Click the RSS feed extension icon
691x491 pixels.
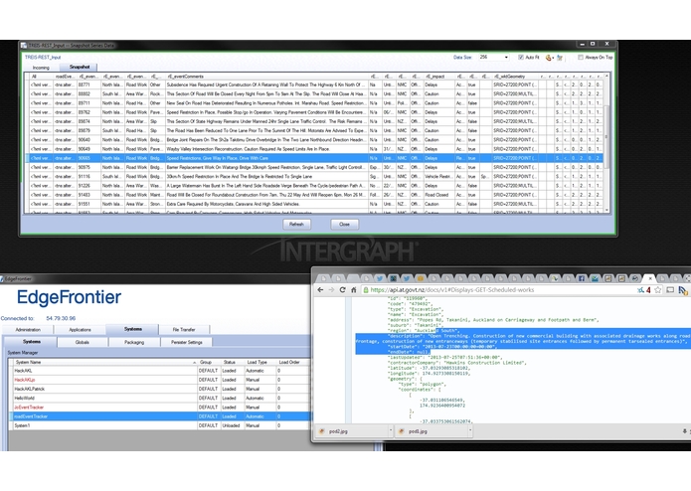tap(683, 290)
